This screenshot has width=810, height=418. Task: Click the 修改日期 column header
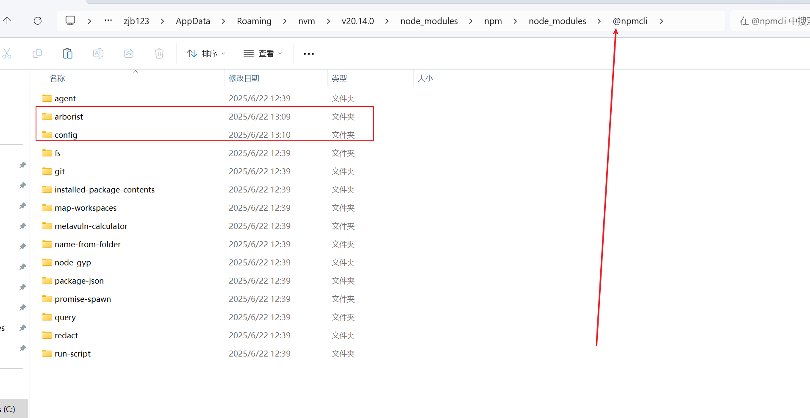[244, 78]
